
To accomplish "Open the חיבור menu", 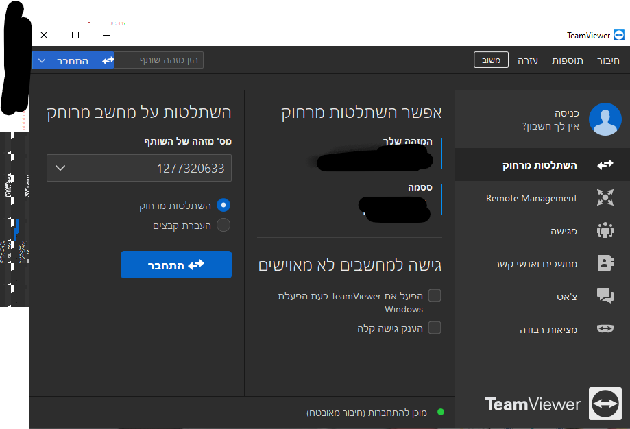I will pos(609,60).
